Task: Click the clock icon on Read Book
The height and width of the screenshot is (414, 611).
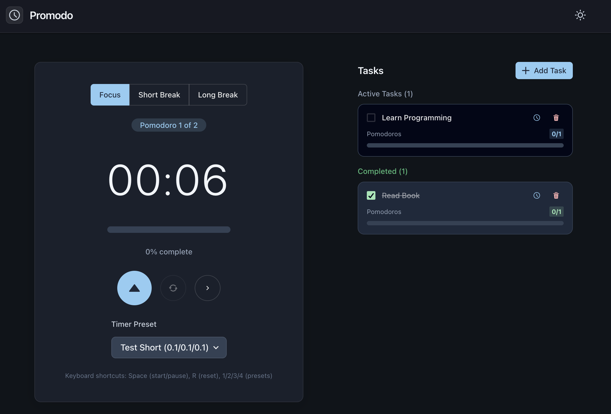Action: [x=537, y=195]
